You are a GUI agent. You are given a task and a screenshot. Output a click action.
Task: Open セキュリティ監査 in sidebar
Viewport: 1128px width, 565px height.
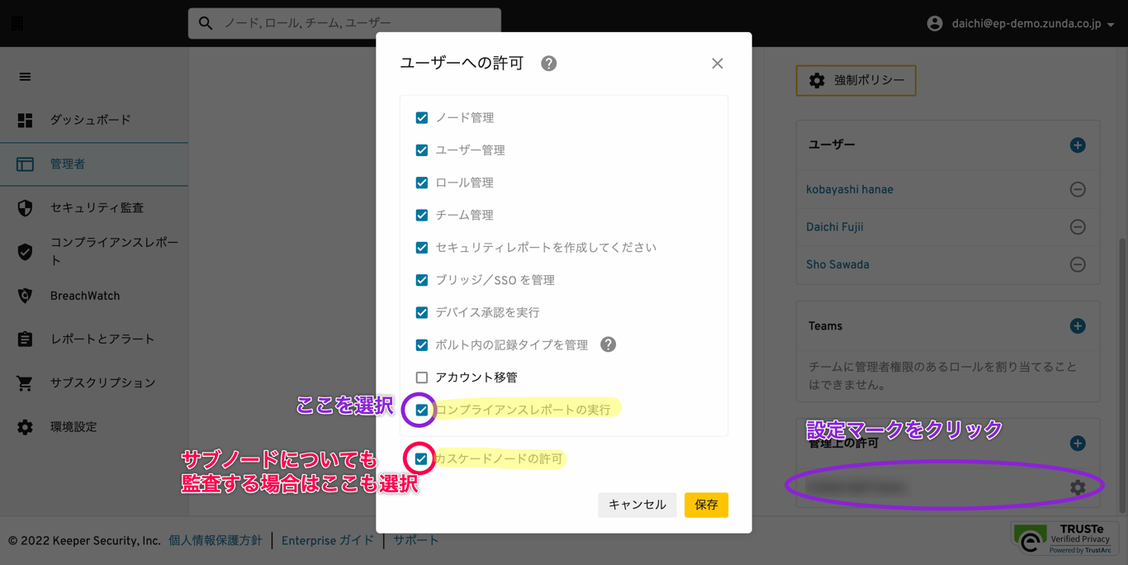[94, 208]
